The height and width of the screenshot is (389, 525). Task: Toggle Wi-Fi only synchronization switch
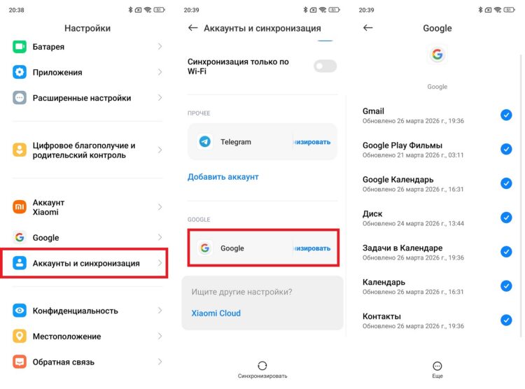click(x=325, y=66)
